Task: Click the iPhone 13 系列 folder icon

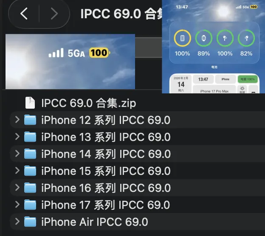Action: (x=30, y=137)
